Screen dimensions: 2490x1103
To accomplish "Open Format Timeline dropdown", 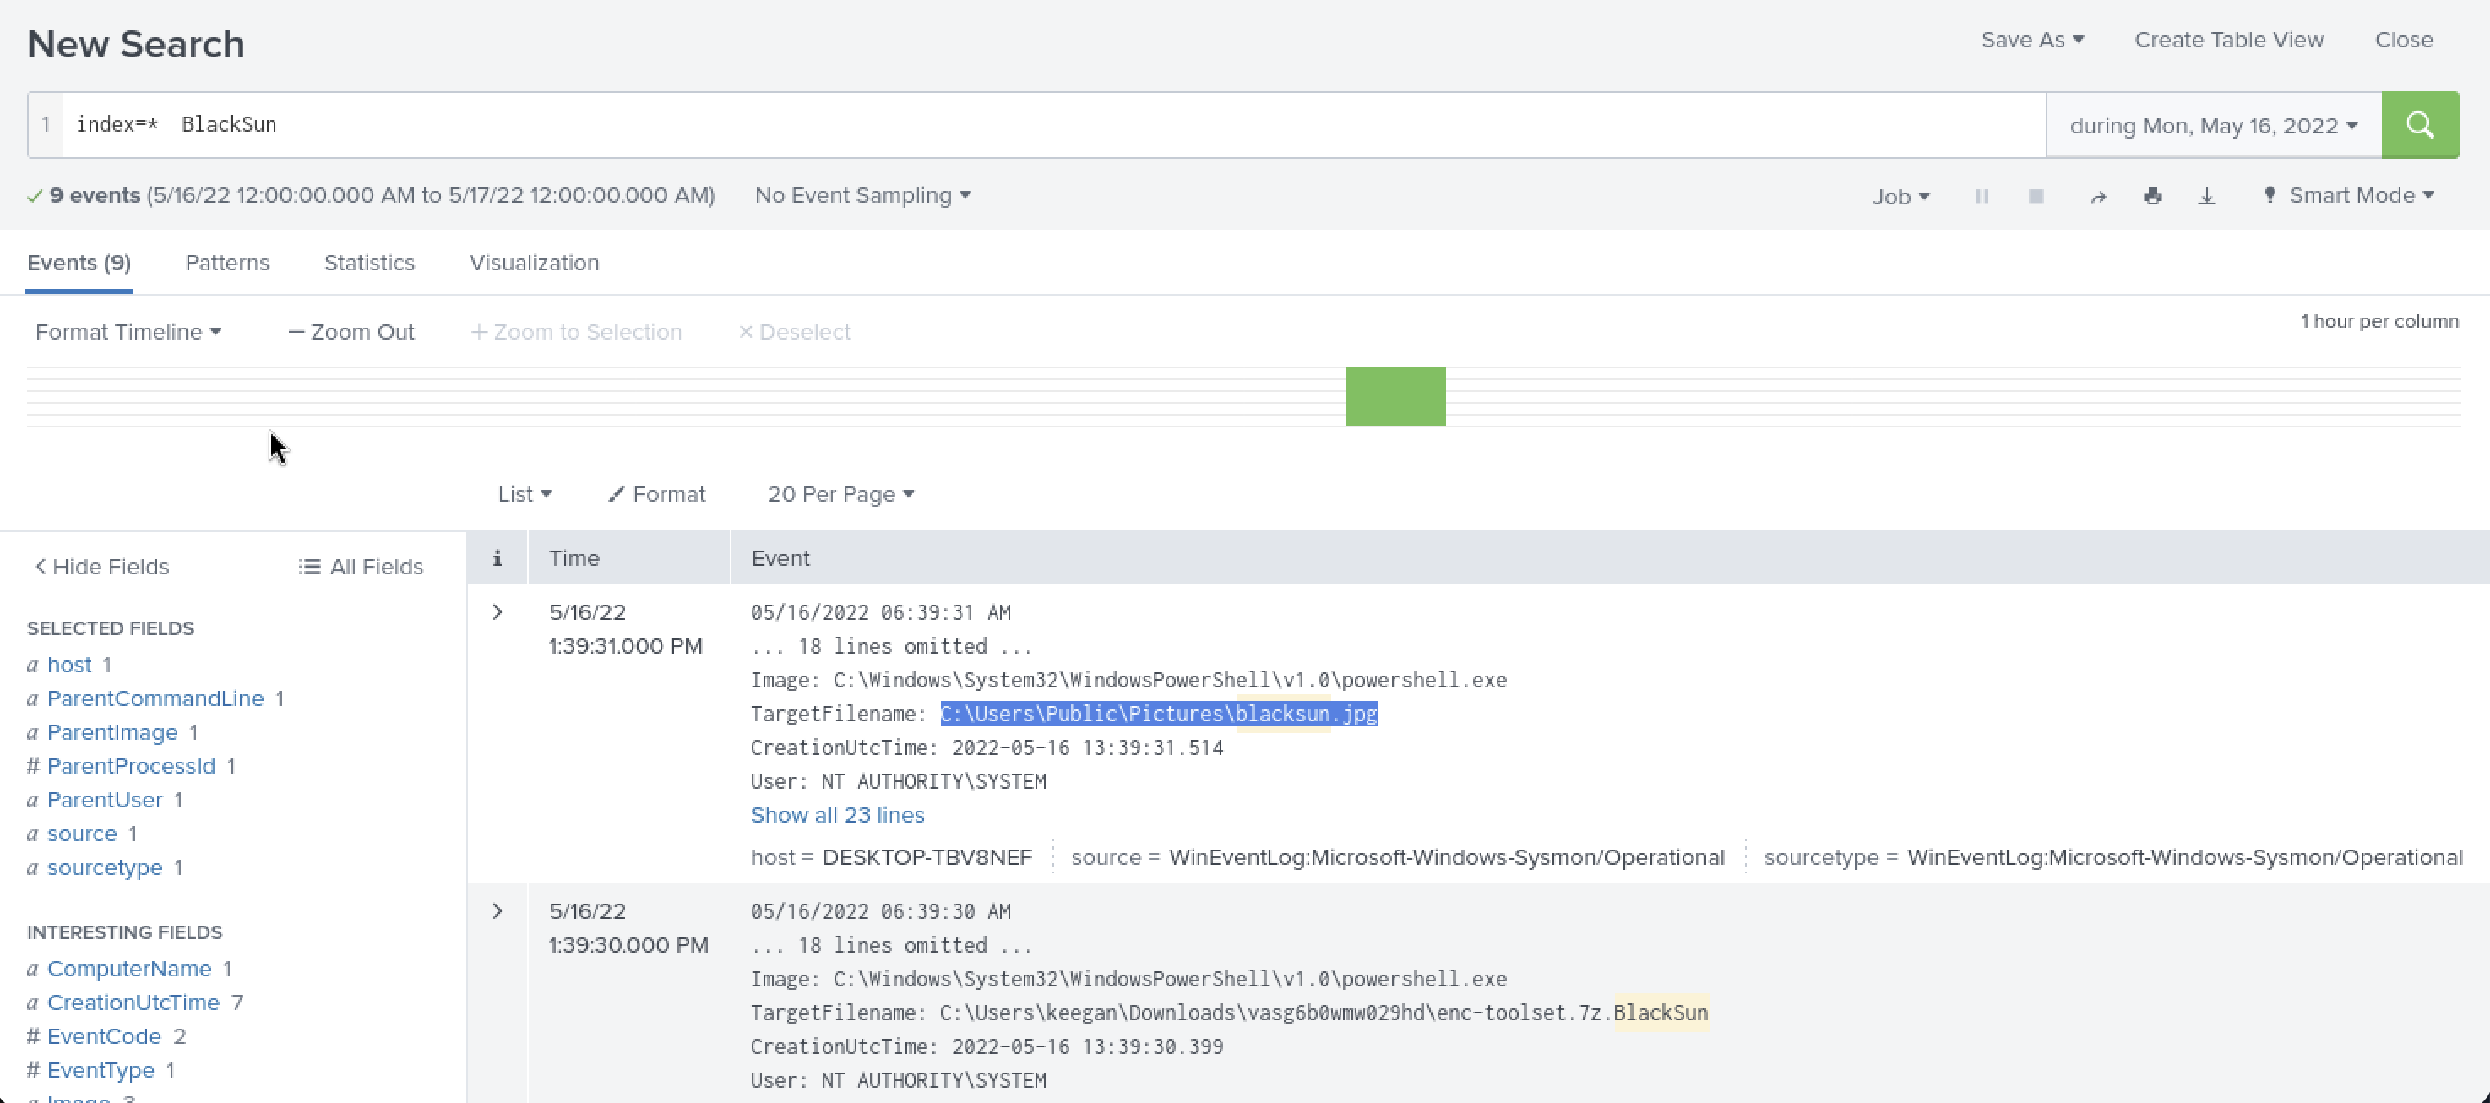I will 128,332.
